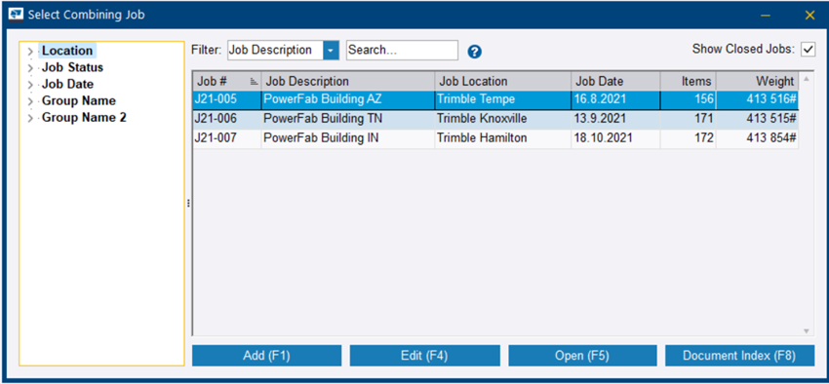This screenshot has width=829, height=384.
Task: Click the Open (F5) button
Action: click(x=582, y=356)
